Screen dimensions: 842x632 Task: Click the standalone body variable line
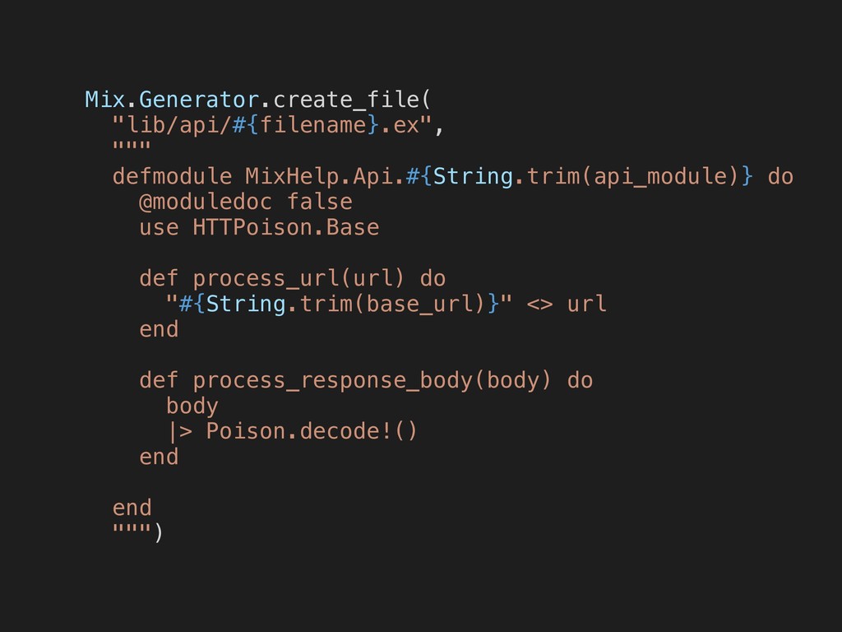pyautogui.click(x=192, y=406)
